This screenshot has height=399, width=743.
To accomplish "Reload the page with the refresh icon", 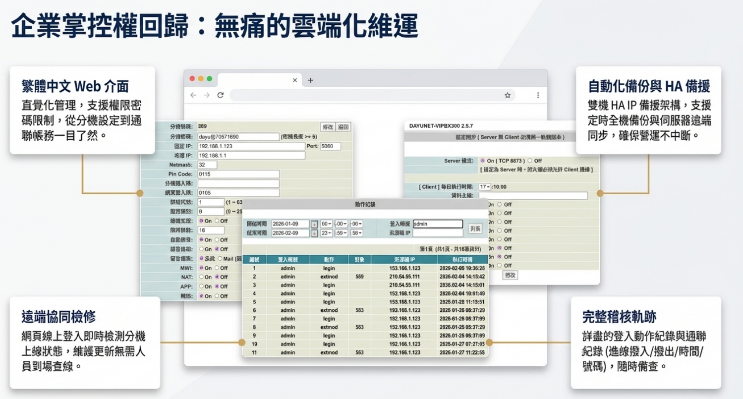I will tap(221, 95).
